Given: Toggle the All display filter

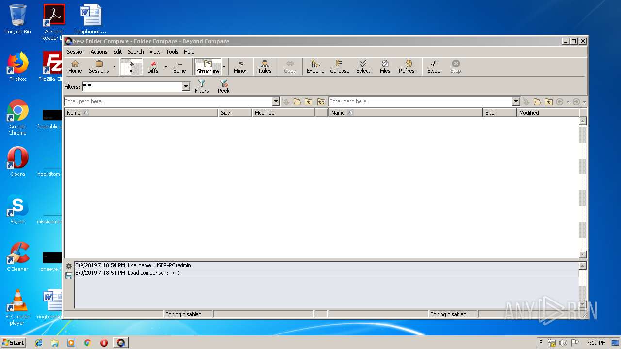Looking at the screenshot, I should 131,67.
